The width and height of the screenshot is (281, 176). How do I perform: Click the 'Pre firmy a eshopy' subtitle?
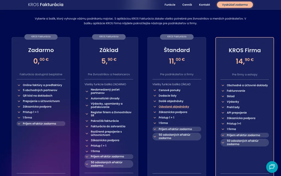pyautogui.click(x=245, y=75)
